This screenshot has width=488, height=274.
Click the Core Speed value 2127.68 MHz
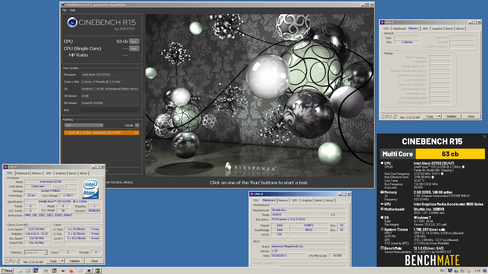coord(37,229)
